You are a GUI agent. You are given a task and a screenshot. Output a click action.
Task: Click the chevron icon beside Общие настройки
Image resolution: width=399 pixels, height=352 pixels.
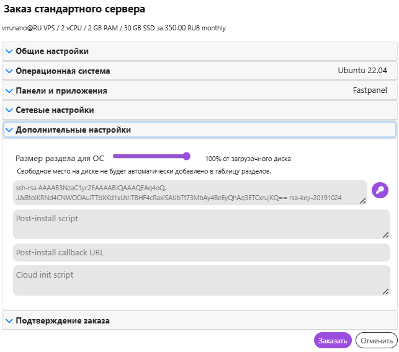9,51
